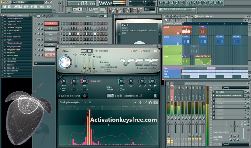Show the previous Autogun preset with left arrow
The height and width of the screenshot is (148, 251).
[x=119, y=34]
